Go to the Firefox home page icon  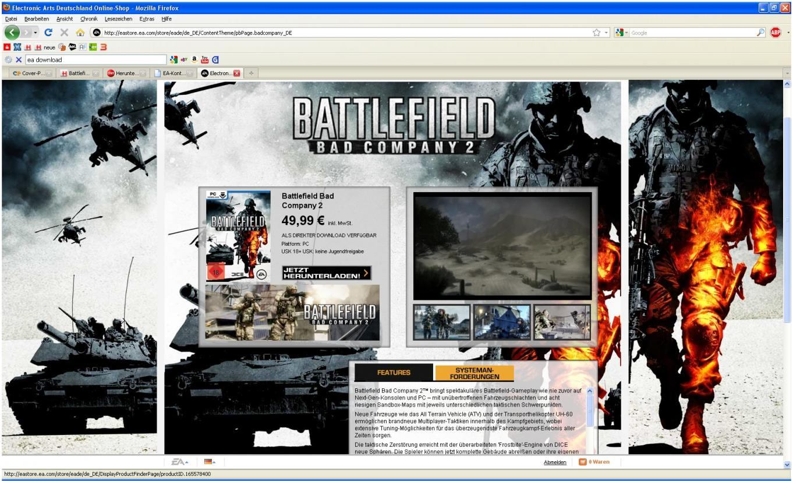[x=81, y=33]
